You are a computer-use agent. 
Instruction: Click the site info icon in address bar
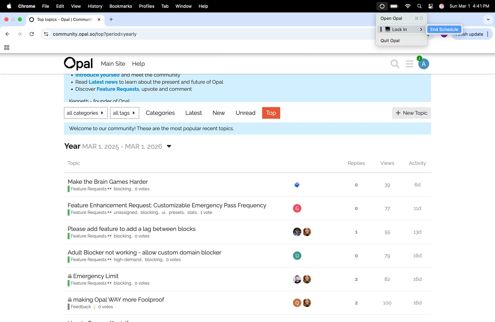[46, 34]
